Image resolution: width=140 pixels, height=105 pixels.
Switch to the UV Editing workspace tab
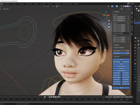pos(21,4)
